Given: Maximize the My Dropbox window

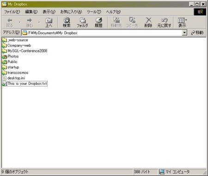Looking at the screenshot, I should tap(197, 4).
